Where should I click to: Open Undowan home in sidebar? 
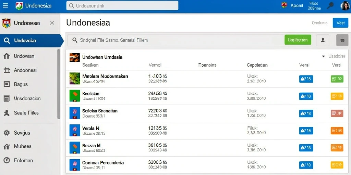24,56
